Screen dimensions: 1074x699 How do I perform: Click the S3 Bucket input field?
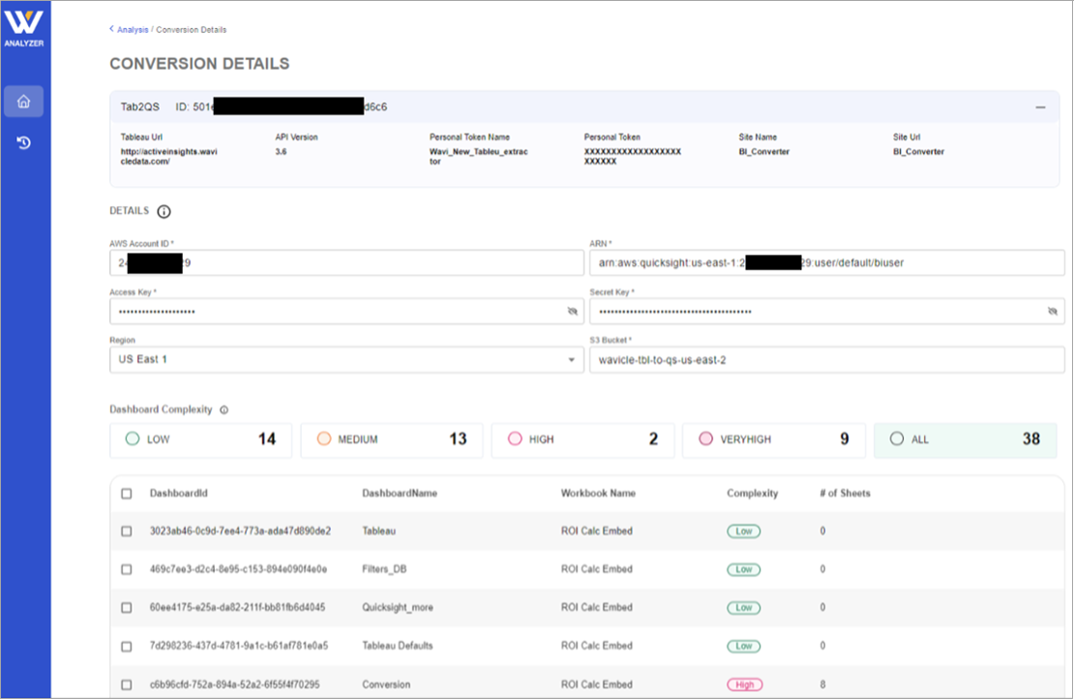coord(826,360)
